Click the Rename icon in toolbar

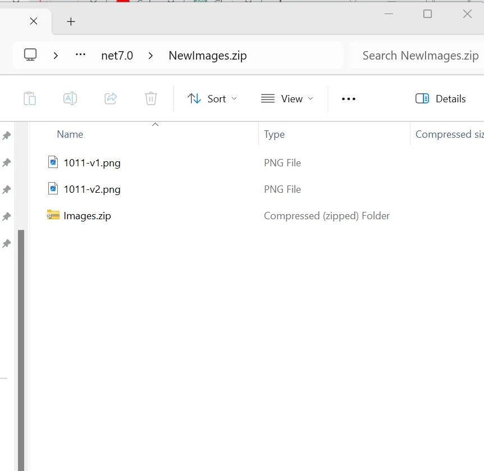point(70,99)
